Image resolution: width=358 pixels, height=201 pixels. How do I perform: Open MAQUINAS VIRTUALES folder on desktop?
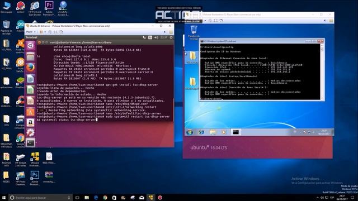6,141
